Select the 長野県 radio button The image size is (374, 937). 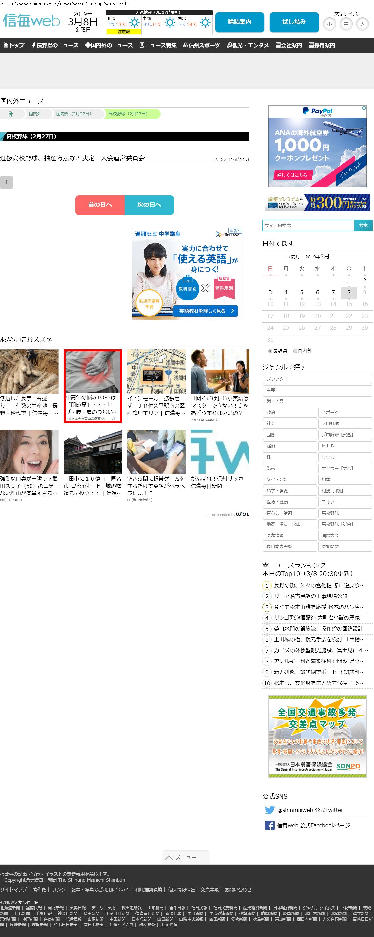coord(270,351)
